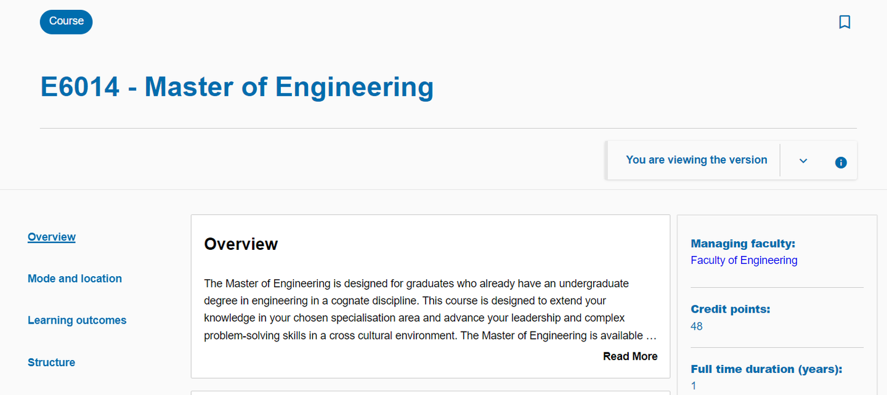The image size is (887, 395).
Task: Navigate to Learning outcomes section
Action: 77,321
